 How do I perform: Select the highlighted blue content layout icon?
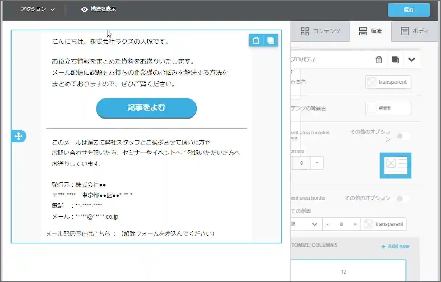click(x=395, y=164)
